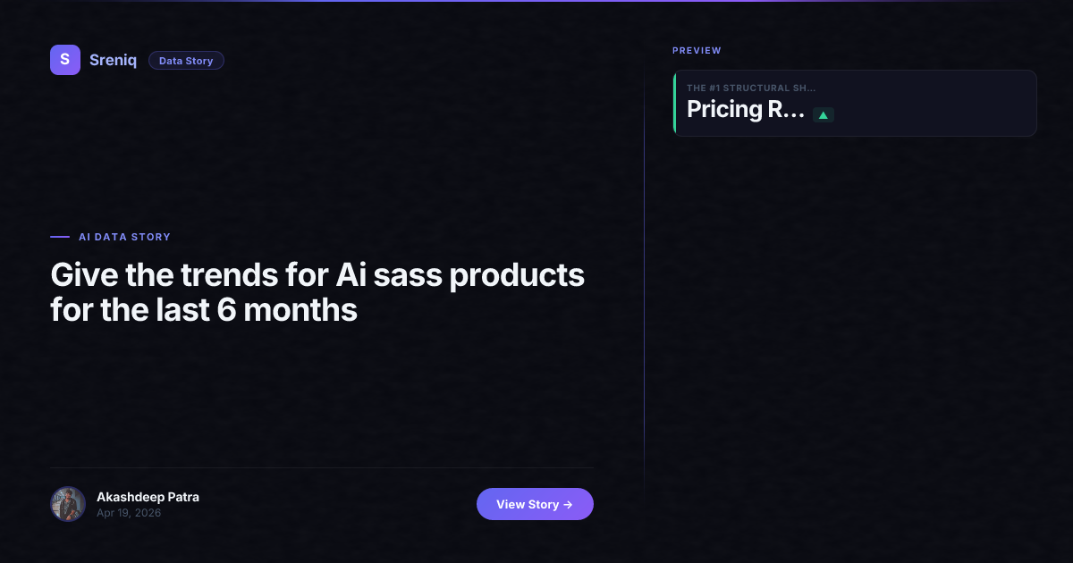Screen dimensions: 1073x563
Task: Click the AI Data Story eyebrow label
Action: [x=124, y=237]
